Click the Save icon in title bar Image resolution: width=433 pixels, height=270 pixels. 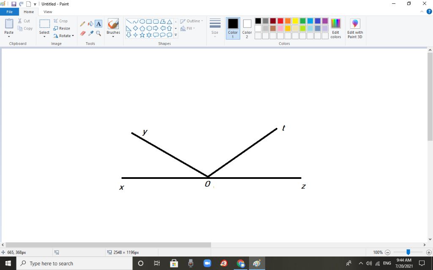click(x=14, y=4)
